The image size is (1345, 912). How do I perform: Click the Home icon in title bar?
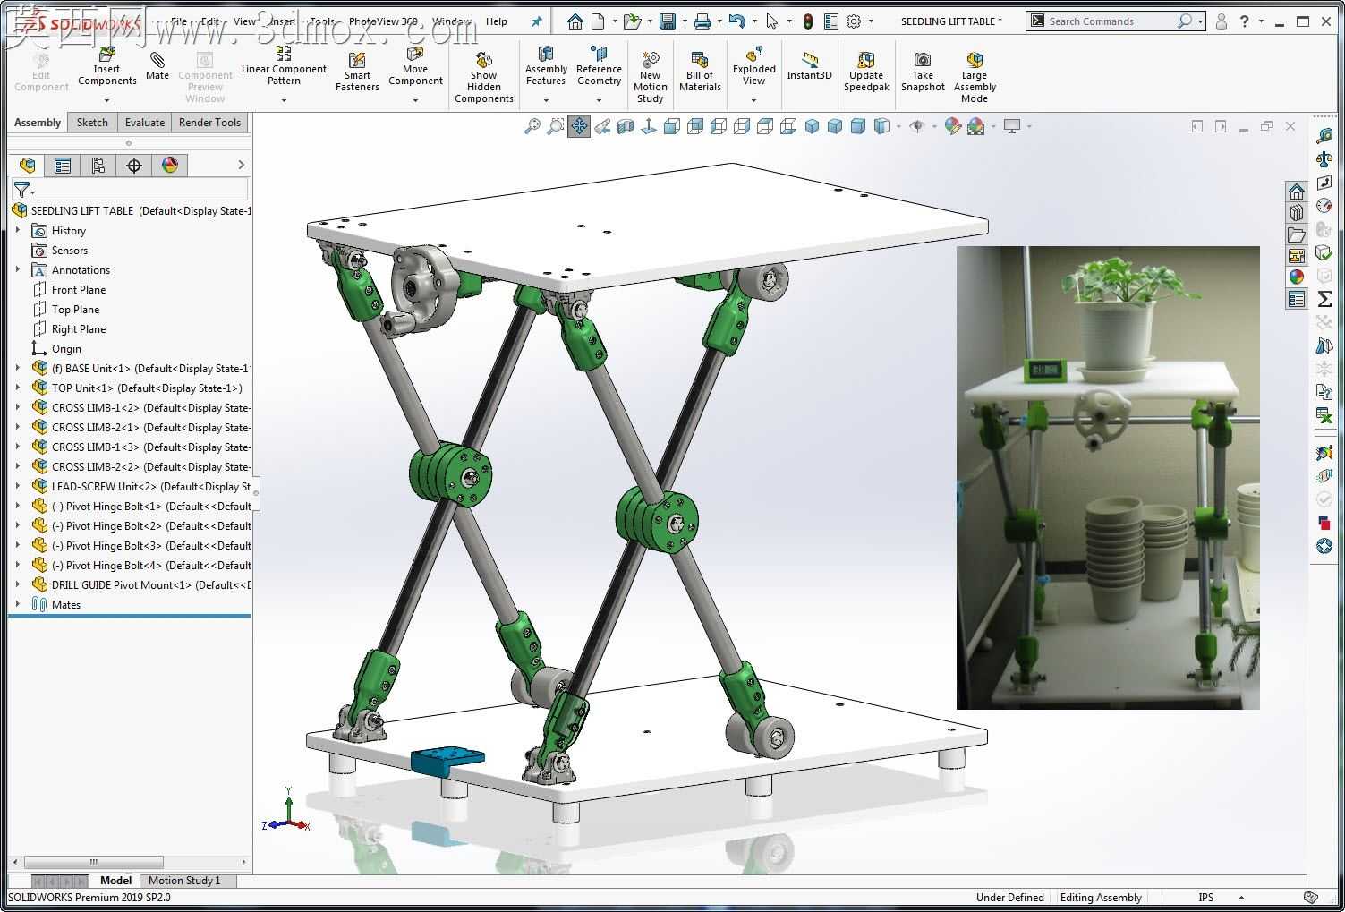tap(575, 21)
